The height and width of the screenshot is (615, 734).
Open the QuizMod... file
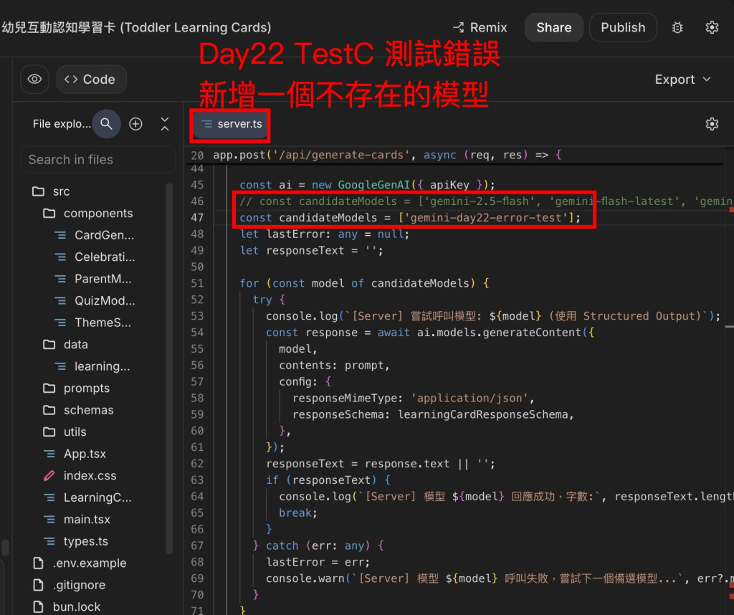[95, 300]
